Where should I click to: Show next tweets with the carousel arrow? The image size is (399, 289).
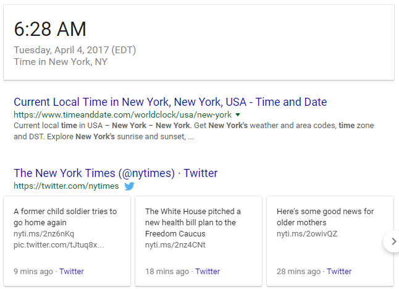pos(392,241)
